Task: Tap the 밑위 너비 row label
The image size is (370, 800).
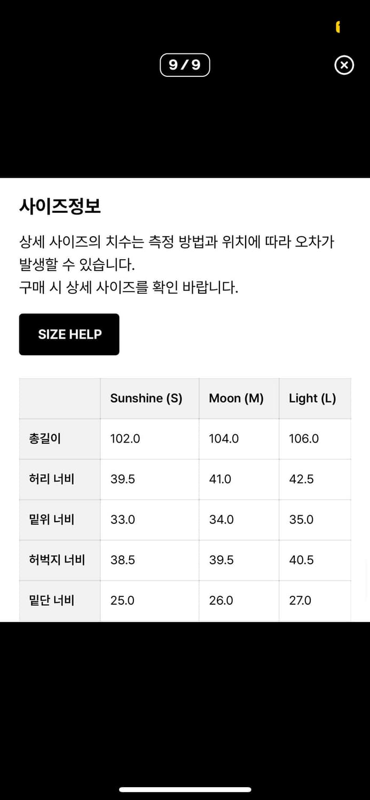Action: click(51, 519)
